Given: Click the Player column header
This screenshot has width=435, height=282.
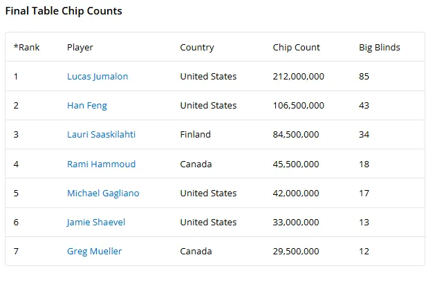Looking at the screenshot, I should [x=80, y=48].
